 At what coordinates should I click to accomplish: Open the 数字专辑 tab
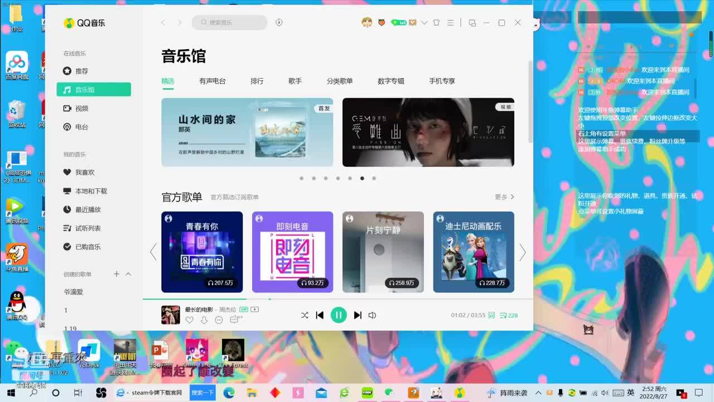click(390, 81)
